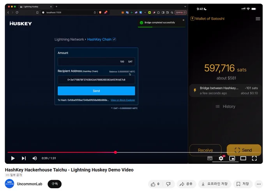Click the 597,716 sats balance
This screenshot has height=191, width=265.
click(225, 68)
